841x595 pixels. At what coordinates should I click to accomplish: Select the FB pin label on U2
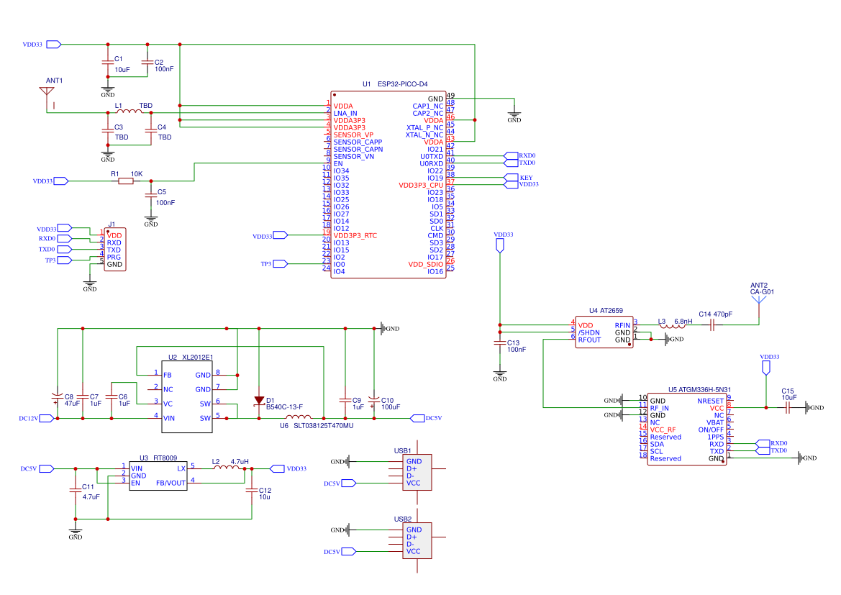(168, 376)
